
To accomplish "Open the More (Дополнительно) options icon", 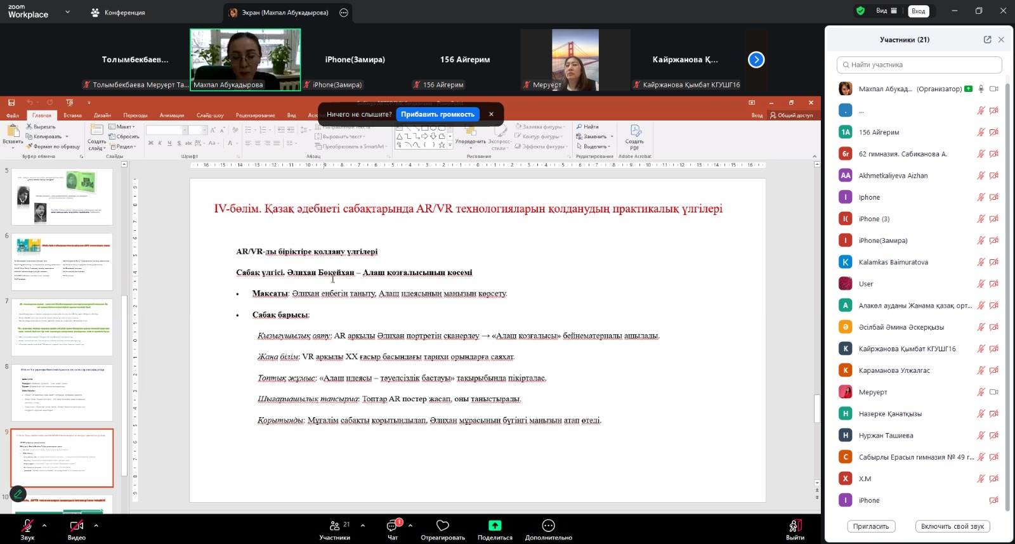I will (548, 526).
